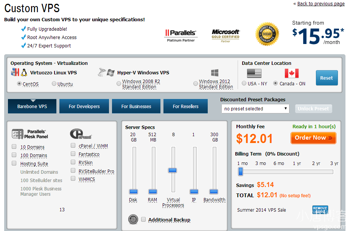Viewport: 350px width, 231px height.
Task: Choose Windows 2012 Standard Edition
Action: [x=196, y=83]
